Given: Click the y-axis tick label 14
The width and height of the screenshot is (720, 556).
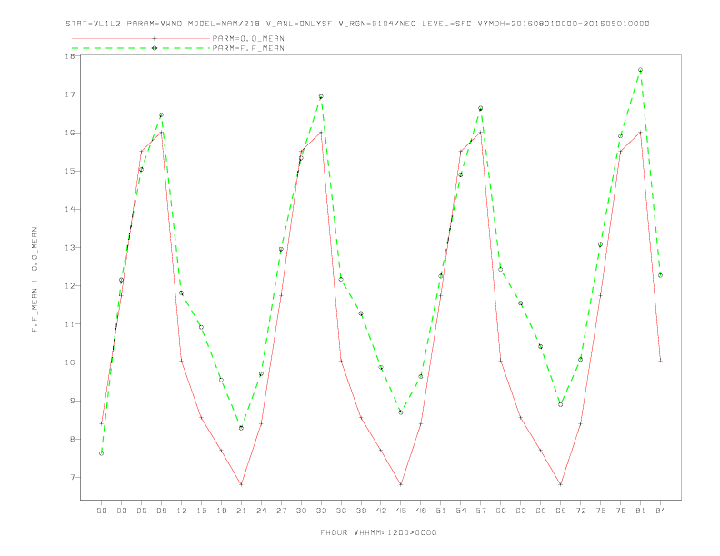Looking at the screenshot, I should coord(70,209).
